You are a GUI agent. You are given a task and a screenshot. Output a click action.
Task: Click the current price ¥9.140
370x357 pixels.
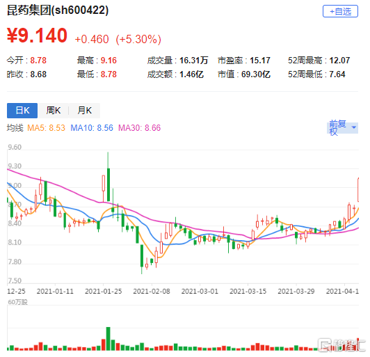point(37,35)
